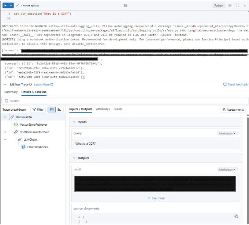Open the Assessments panel
Screen dimensions: 249x225
point(233,110)
